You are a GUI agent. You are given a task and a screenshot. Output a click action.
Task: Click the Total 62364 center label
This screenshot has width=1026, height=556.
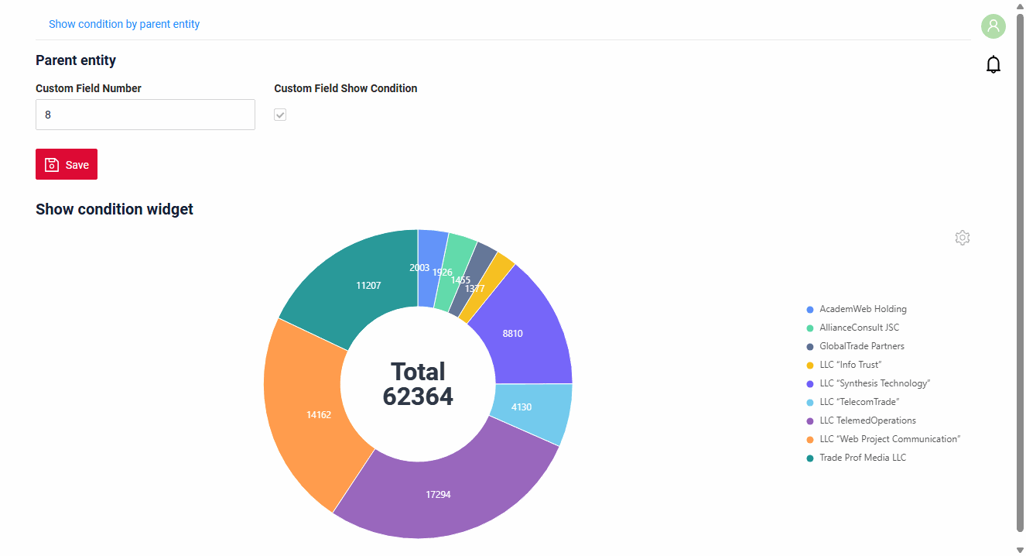(418, 384)
